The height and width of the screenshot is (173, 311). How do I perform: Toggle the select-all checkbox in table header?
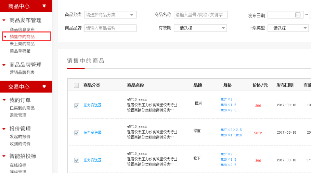click(76, 85)
